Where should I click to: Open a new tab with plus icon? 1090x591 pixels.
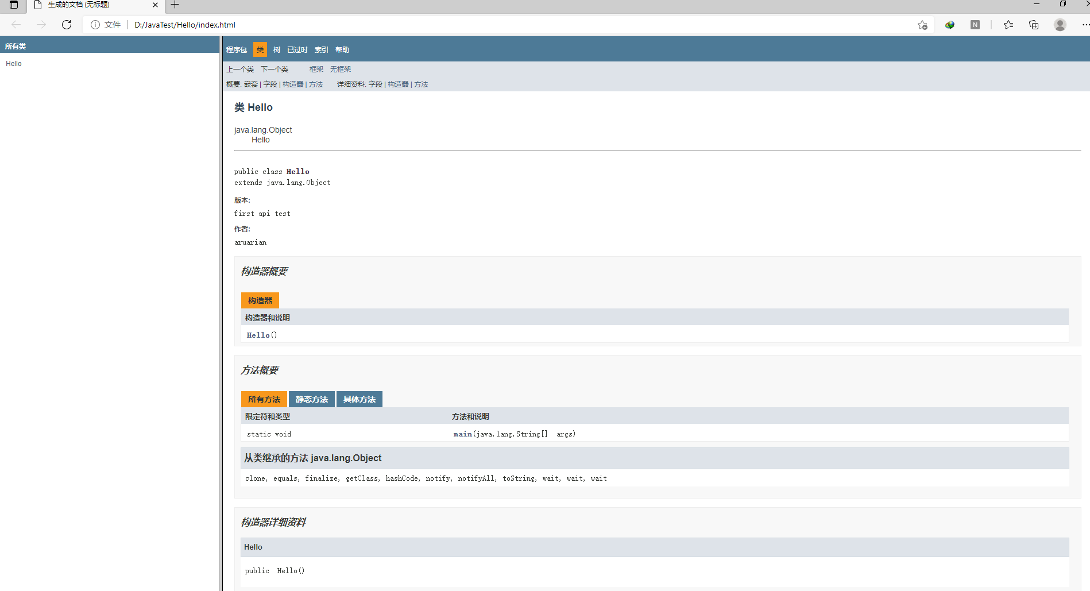pyautogui.click(x=175, y=5)
